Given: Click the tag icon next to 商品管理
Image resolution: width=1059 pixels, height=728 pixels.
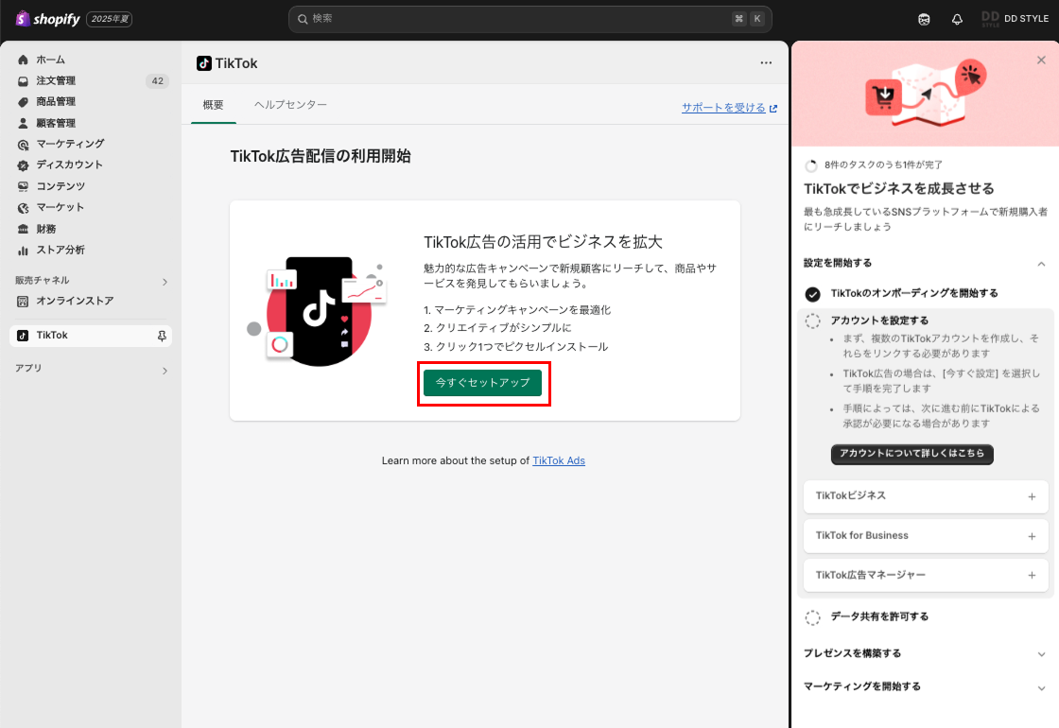Looking at the screenshot, I should (23, 102).
